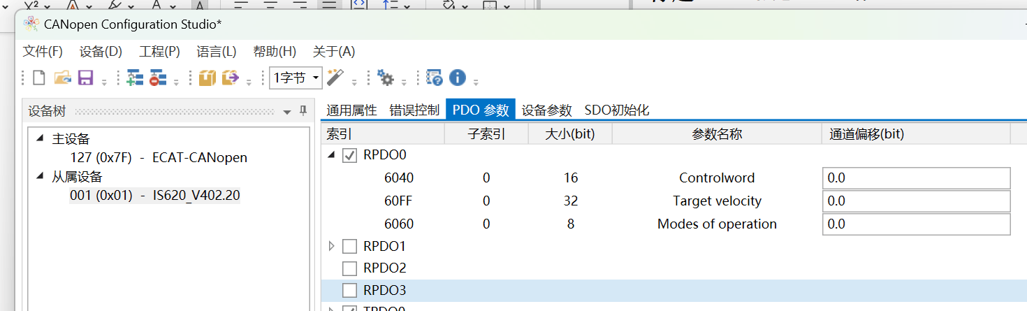Collapse the RPDO0 row

click(x=332, y=154)
